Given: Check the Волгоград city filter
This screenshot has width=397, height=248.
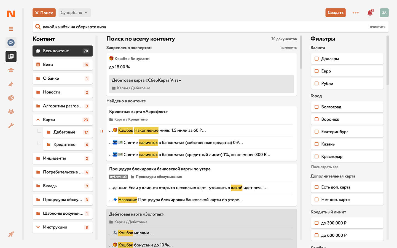Looking at the screenshot, I should [x=316, y=107].
